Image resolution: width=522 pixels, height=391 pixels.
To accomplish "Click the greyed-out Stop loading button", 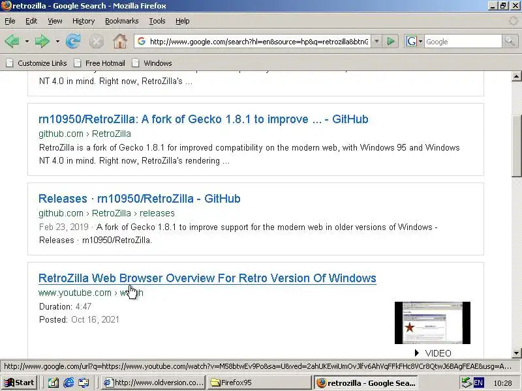I will (96, 42).
